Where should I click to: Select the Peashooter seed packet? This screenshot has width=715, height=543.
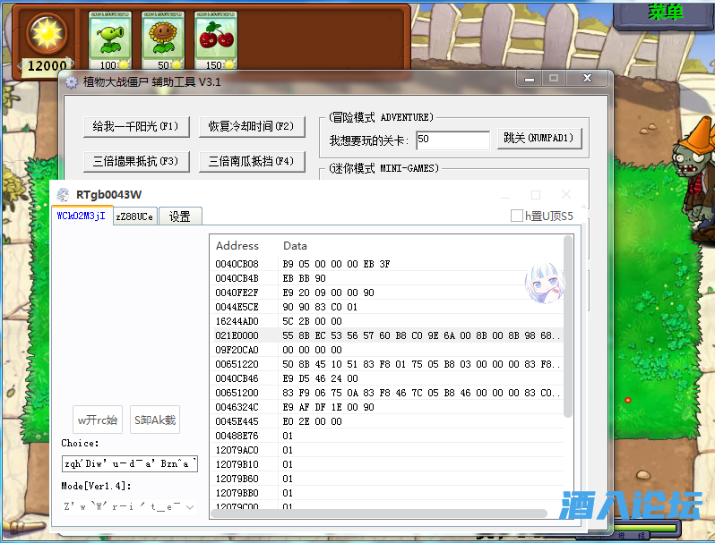tap(109, 41)
